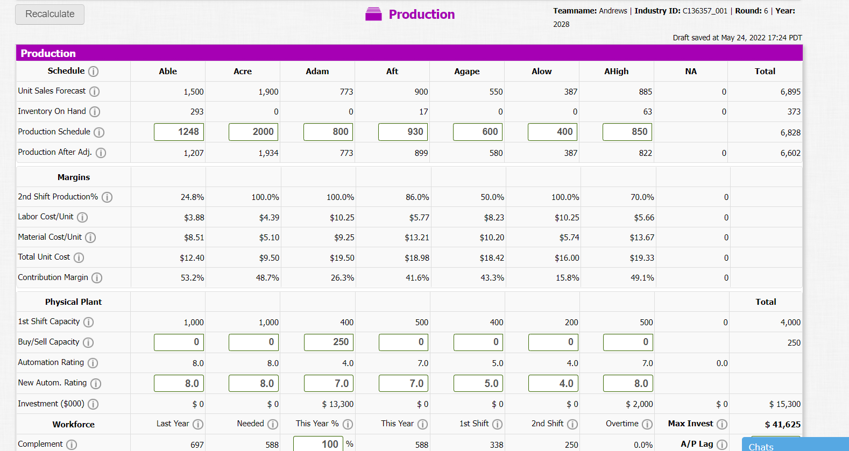
Task: Click the Total Unit Cost info icon
Action: point(79,257)
